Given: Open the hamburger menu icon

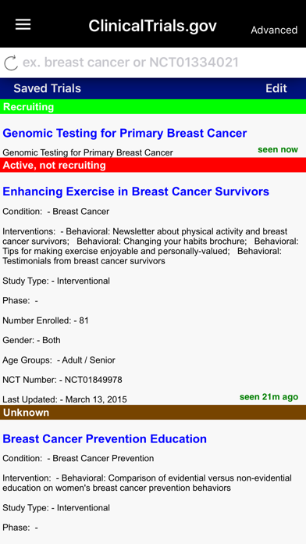Looking at the screenshot, I should (23, 24).
